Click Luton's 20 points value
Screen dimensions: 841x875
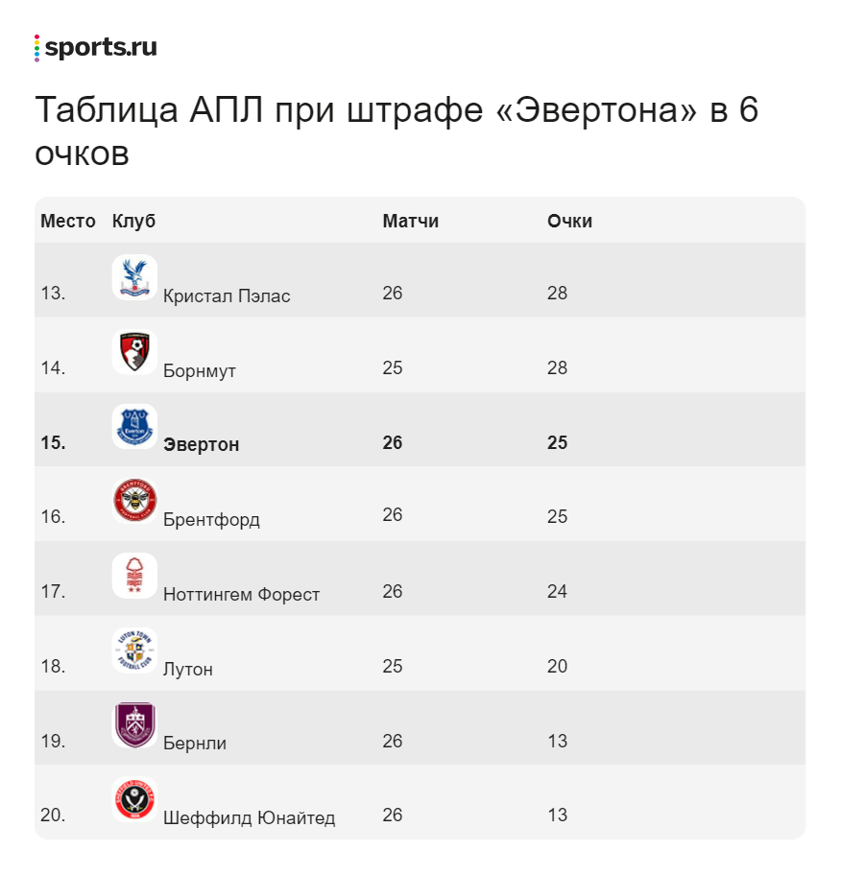pos(557,667)
